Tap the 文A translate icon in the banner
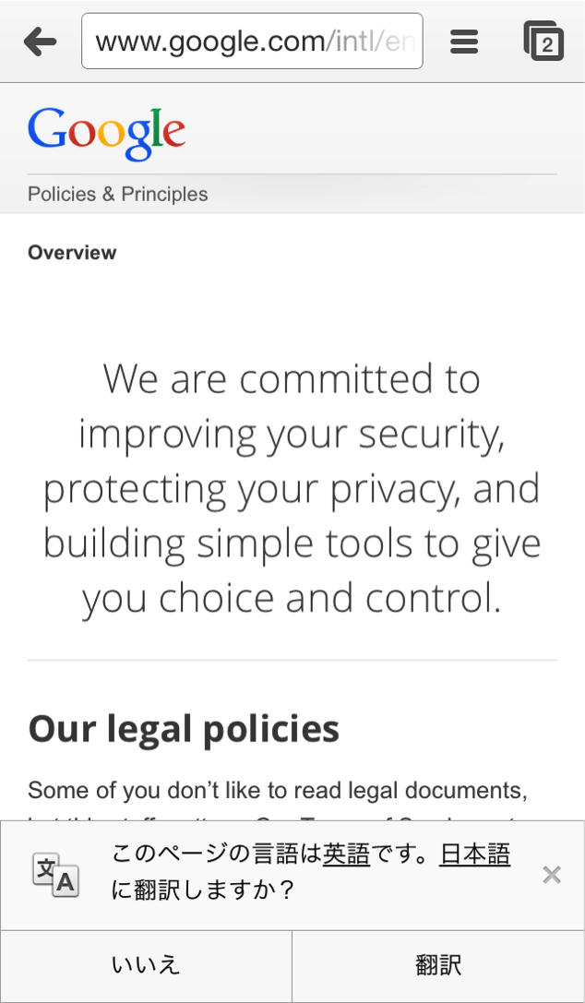The height and width of the screenshot is (1003, 585). 57,875
